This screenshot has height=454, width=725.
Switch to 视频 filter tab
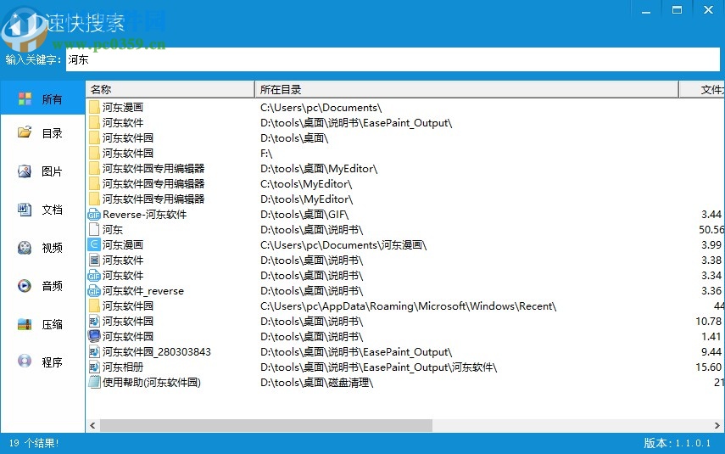coord(42,248)
